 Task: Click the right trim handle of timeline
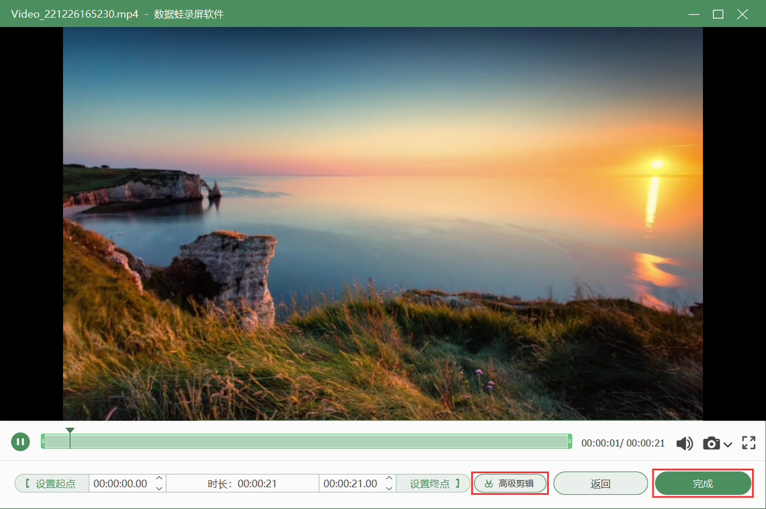click(569, 441)
